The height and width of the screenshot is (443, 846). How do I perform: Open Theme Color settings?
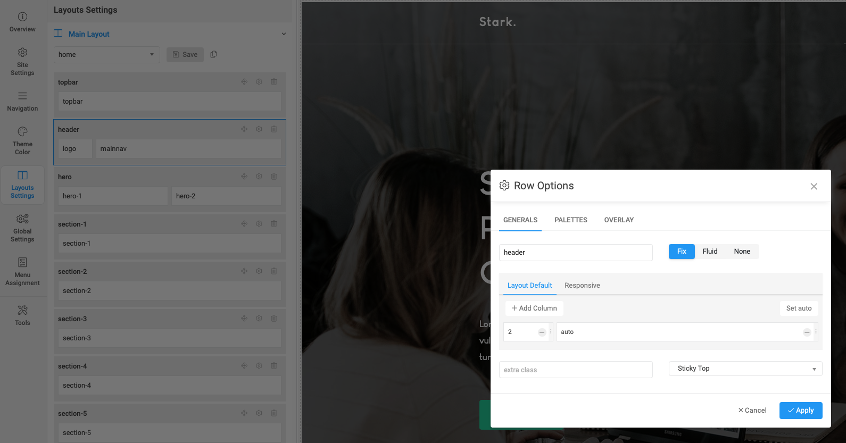[x=22, y=141]
